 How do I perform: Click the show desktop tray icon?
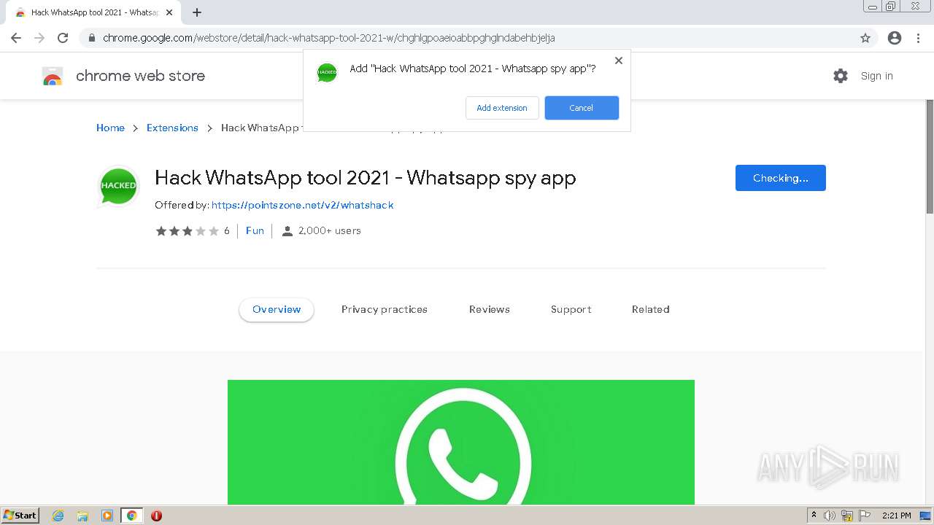(x=926, y=516)
